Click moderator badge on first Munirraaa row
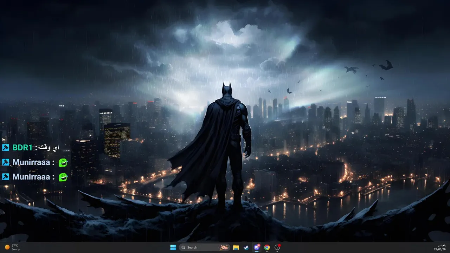 6,162
